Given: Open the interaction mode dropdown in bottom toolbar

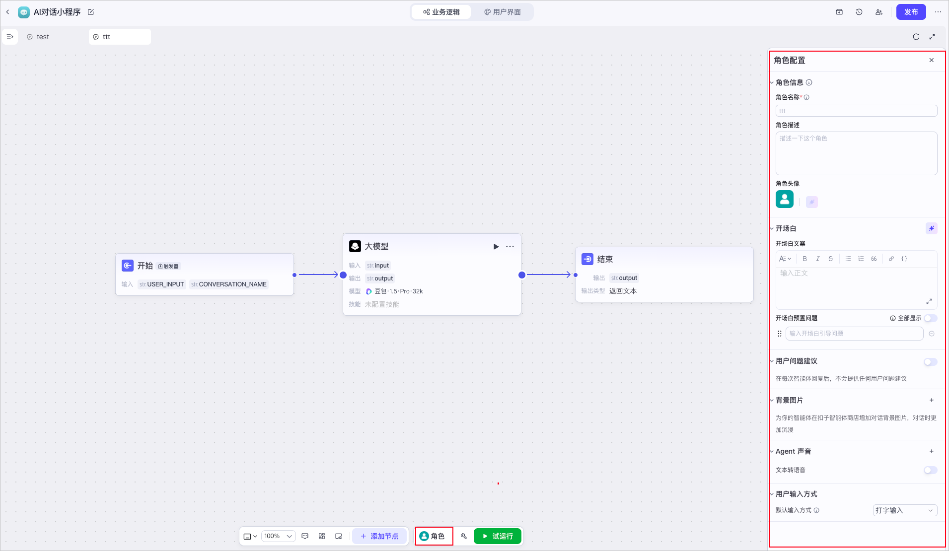Looking at the screenshot, I should click(250, 536).
